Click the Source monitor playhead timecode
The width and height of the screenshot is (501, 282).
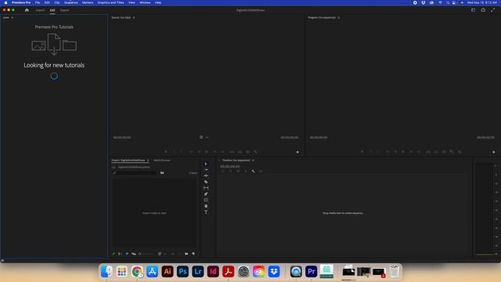click(122, 138)
